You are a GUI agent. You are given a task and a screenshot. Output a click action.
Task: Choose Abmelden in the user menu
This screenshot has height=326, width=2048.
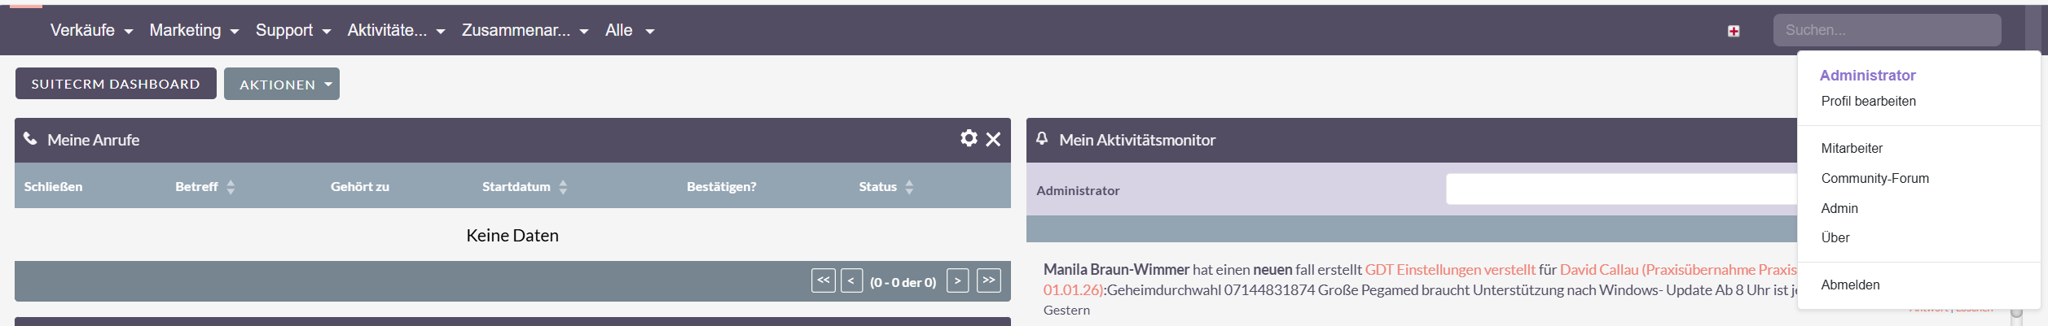point(1850,285)
